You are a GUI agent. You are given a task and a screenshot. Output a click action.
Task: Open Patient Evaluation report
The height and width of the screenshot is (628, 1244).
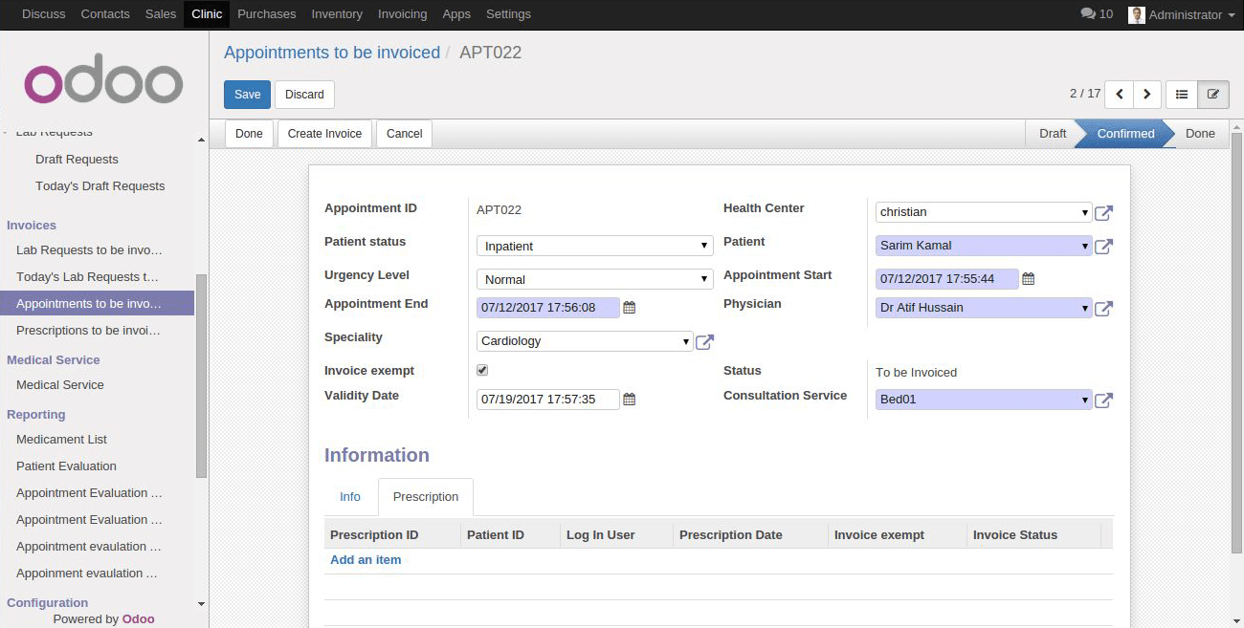(66, 466)
